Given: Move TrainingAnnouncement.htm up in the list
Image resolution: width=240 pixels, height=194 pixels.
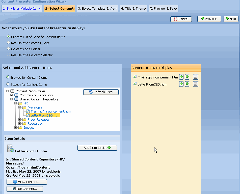Looking at the screenshot, I should [181, 77].
